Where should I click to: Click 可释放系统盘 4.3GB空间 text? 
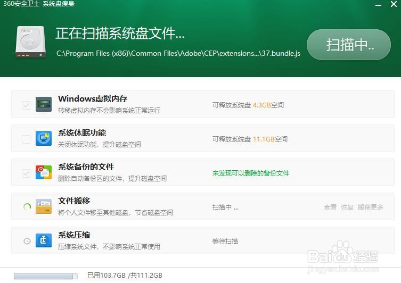click(248, 105)
